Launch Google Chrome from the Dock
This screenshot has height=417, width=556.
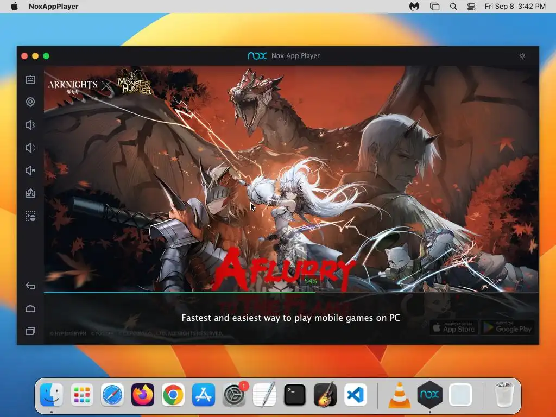[173, 395]
